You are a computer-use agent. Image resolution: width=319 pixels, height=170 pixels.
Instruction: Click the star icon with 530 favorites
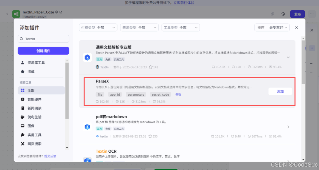coord(150,136)
